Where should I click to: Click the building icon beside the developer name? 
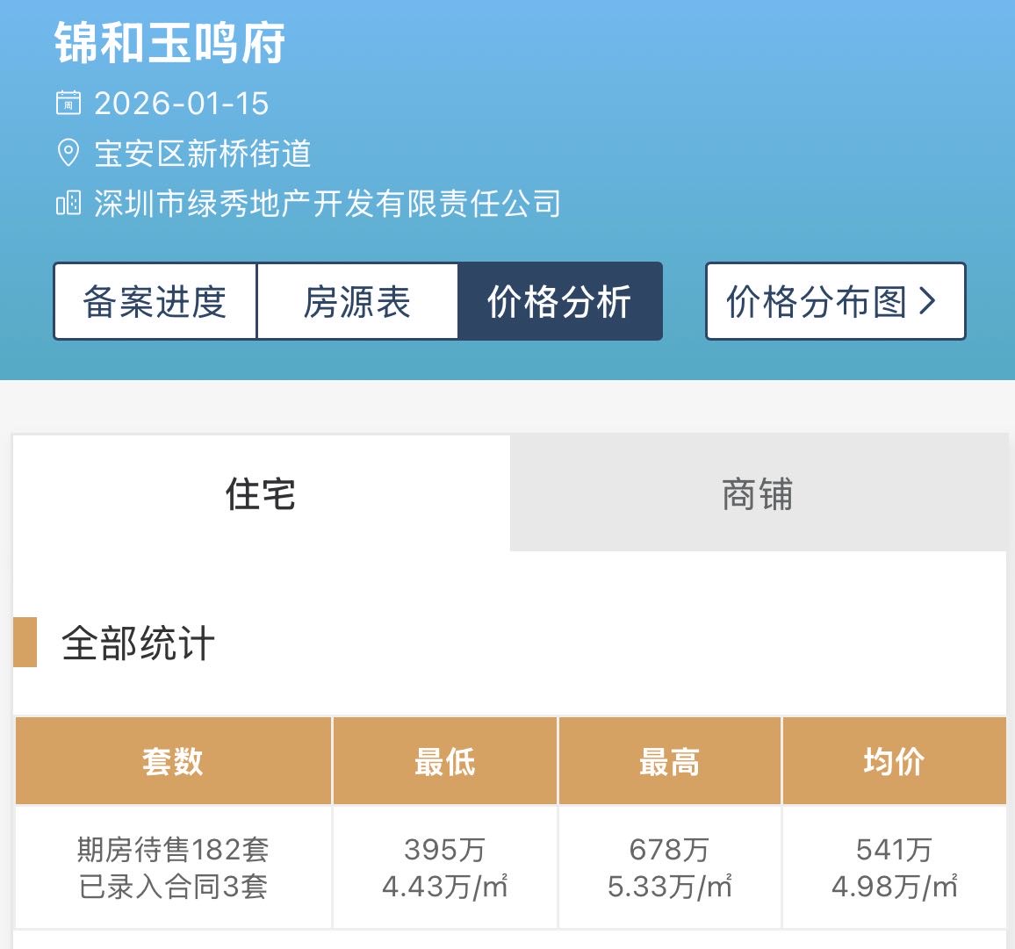(x=68, y=204)
